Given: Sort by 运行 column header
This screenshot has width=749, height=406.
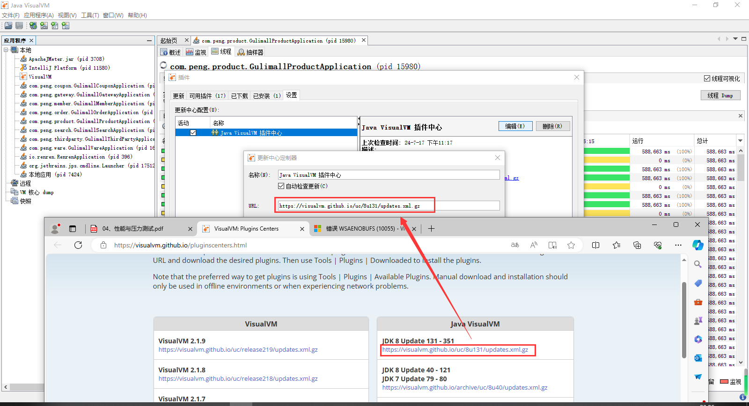Looking at the screenshot, I should click(661, 141).
